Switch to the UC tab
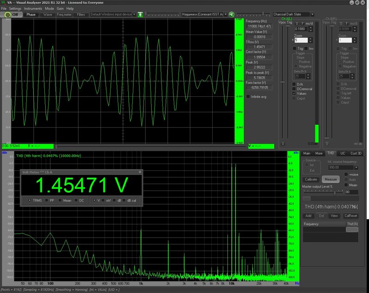This screenshot has width=369, height=293. point(343,153)
